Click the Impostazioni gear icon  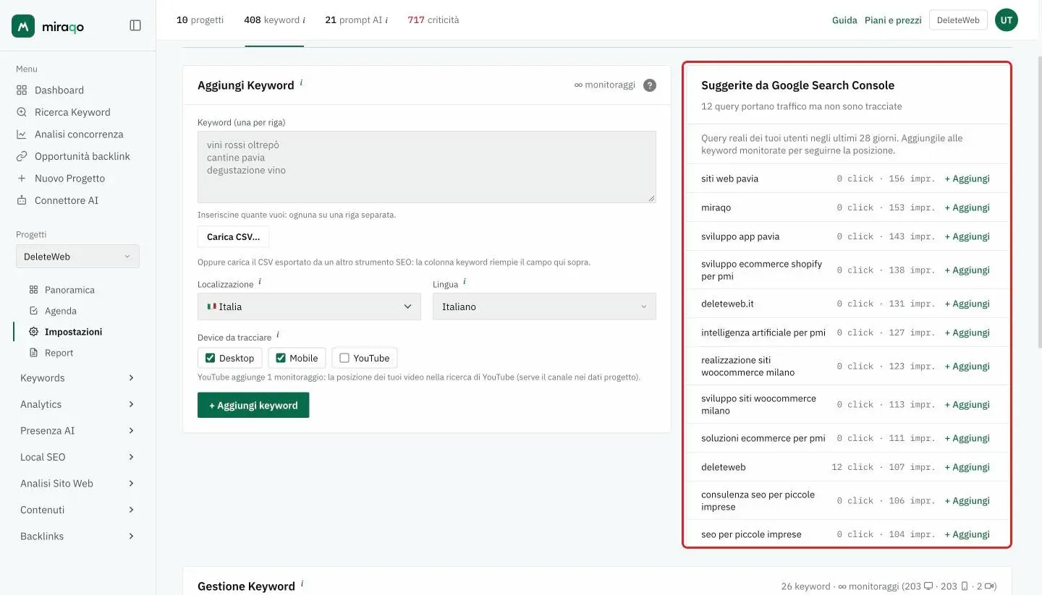click(33, 332)
